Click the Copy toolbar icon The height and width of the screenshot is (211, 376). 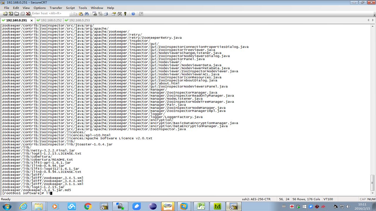[x=75, y=14]
